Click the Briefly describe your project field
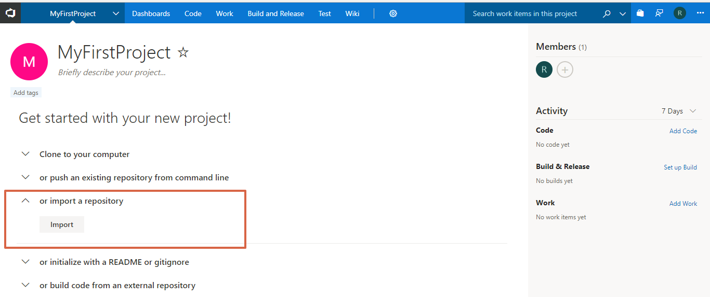 (x=112, y=73)
